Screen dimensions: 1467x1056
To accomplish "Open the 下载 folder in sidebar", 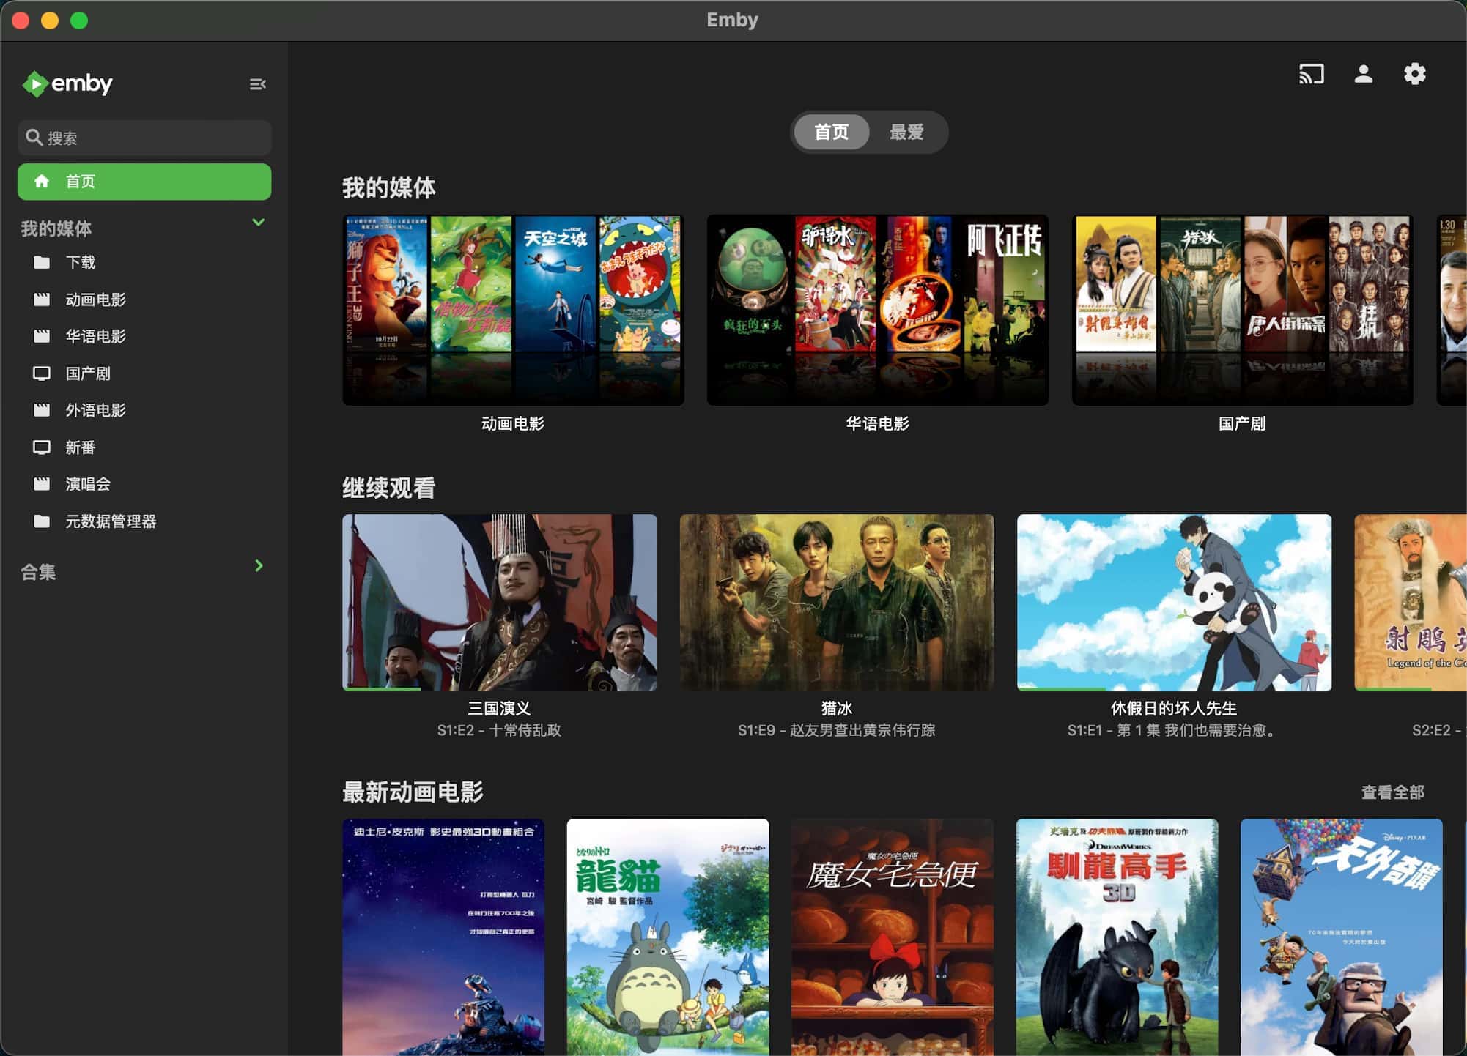I will click(80, 262).
